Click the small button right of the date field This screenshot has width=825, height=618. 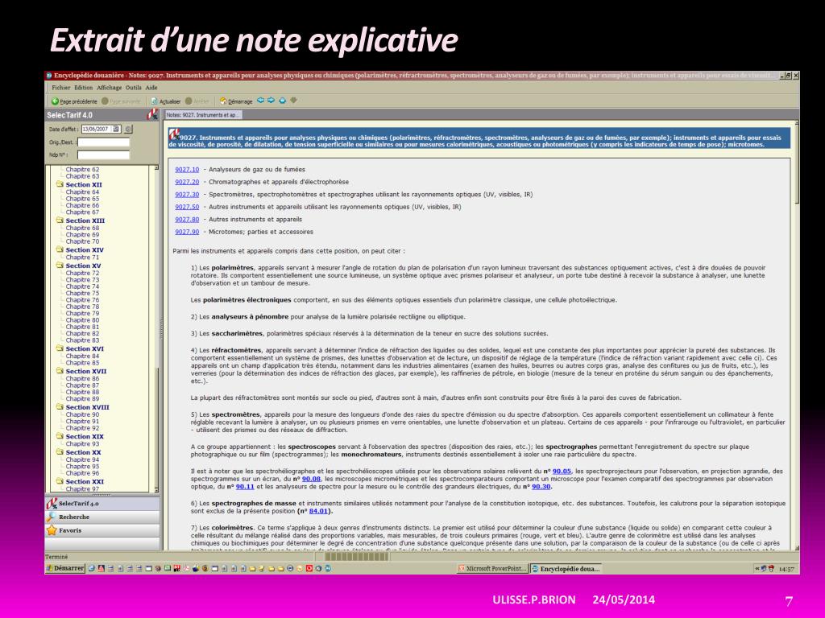click(128, 129)
